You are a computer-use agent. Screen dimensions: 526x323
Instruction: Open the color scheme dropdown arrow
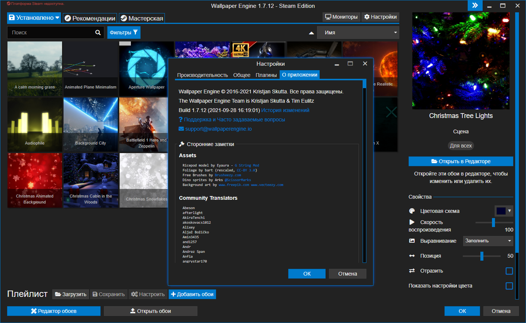click(x=510, y=211)
